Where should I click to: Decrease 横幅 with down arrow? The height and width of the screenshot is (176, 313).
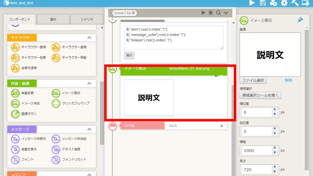[x=274, y=153]
